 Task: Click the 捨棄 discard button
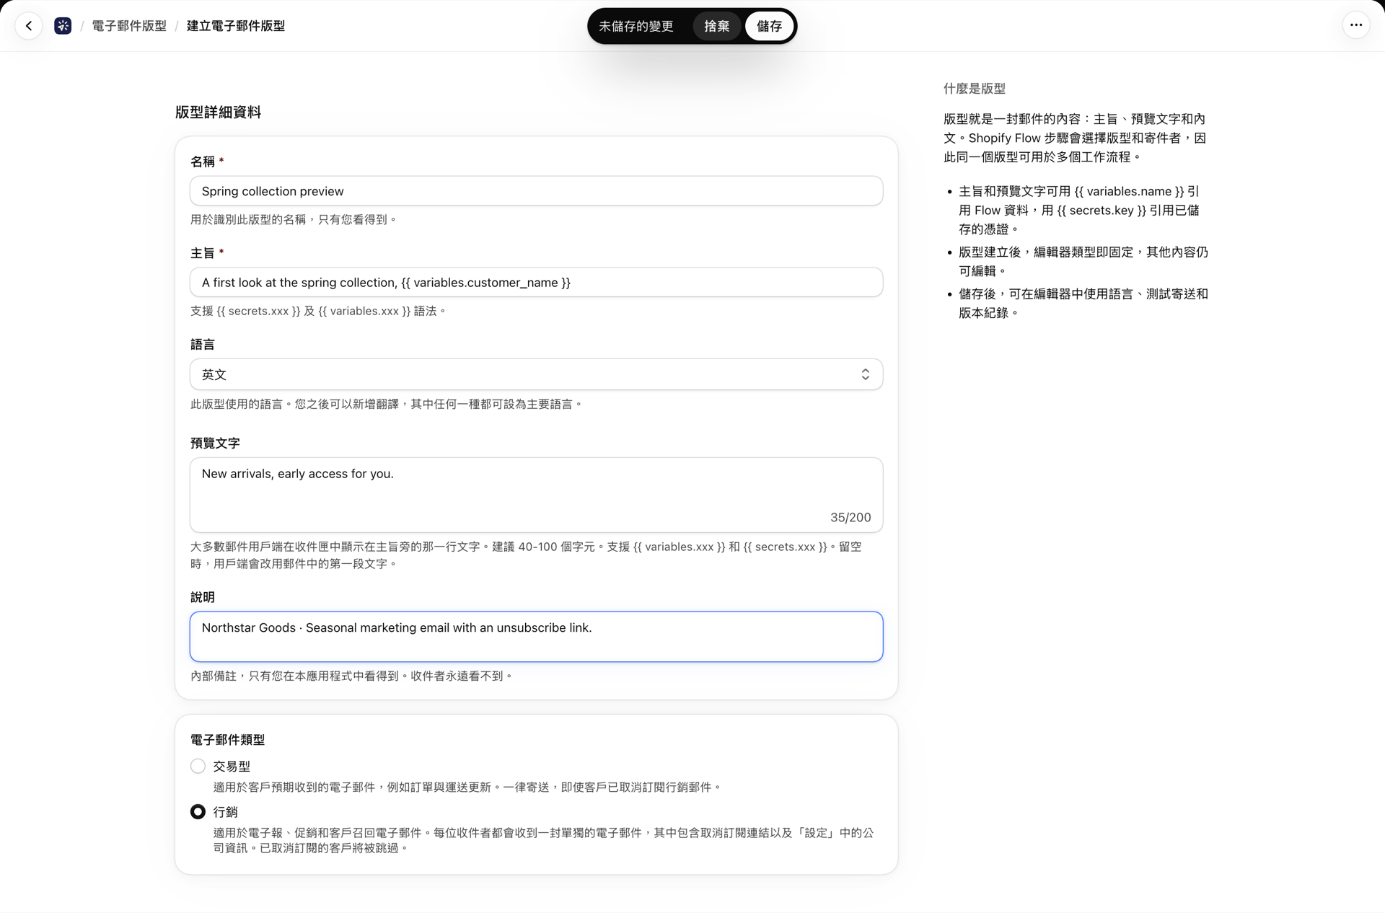click(x=716, y=26)
